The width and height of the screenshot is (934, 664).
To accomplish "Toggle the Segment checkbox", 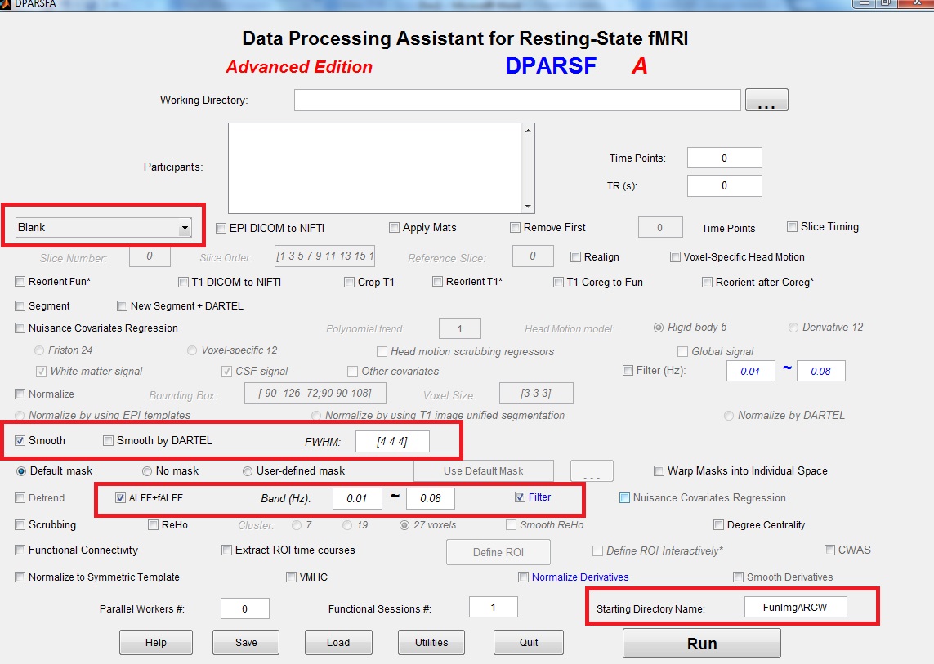I will (20, 305).
